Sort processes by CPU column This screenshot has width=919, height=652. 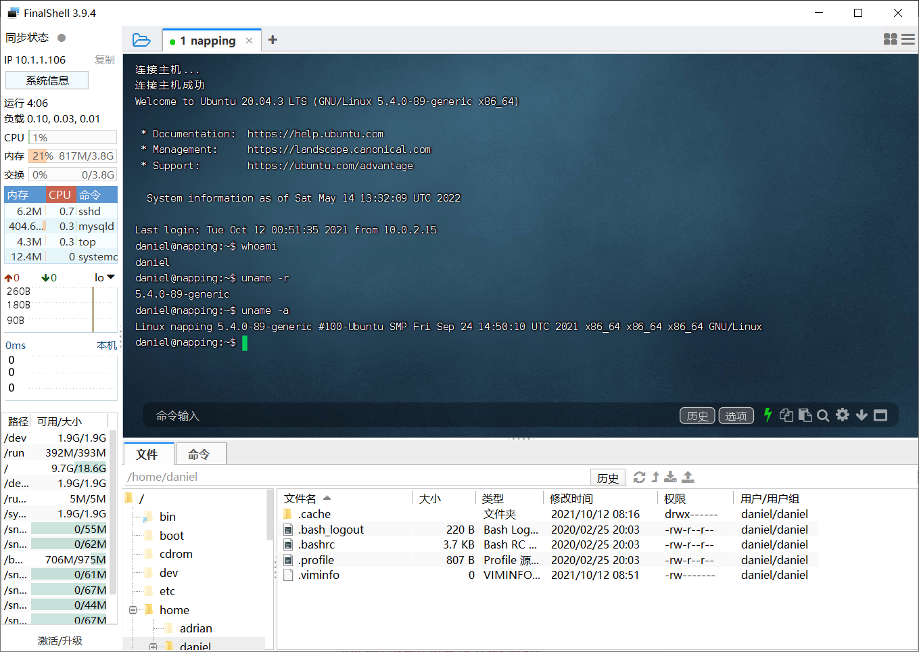click(x=60, y=195)
